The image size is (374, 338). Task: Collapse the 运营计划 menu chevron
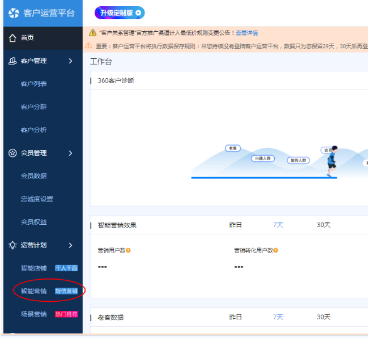pyautogui.click(x=70, y=246)
